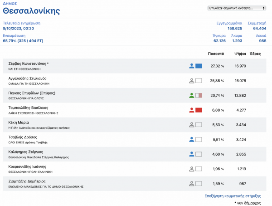Select candidate name Κουριαννίδης Ιωάννης
The width and height of the screenshot is (272, 206).
27,167
